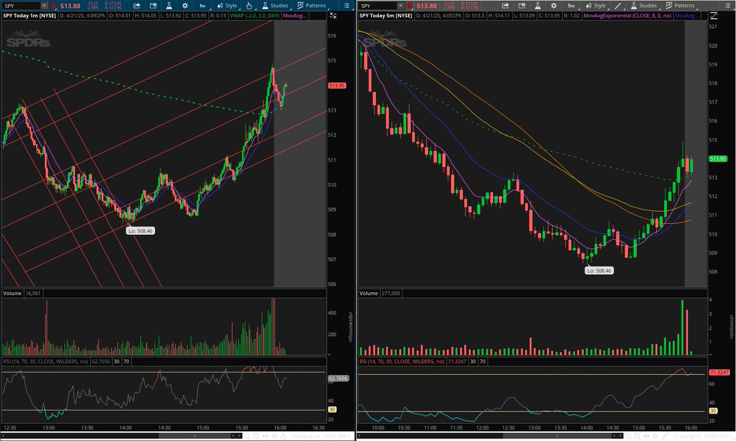Click the share icon on the 1m chart toolbar

point(137,6)
